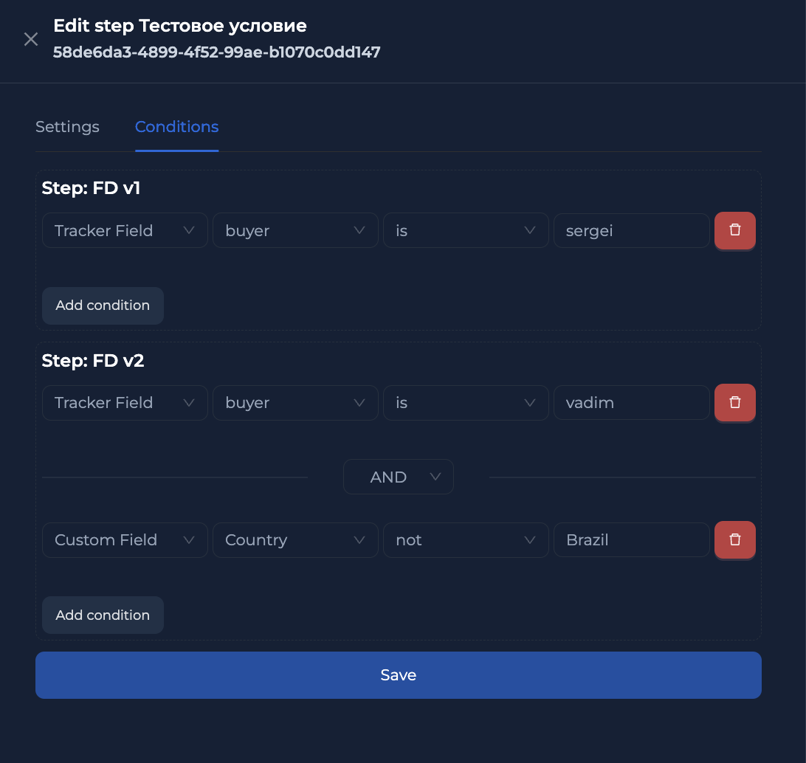Open Tracker Field dropdown in FD v1

pos(125,231)
